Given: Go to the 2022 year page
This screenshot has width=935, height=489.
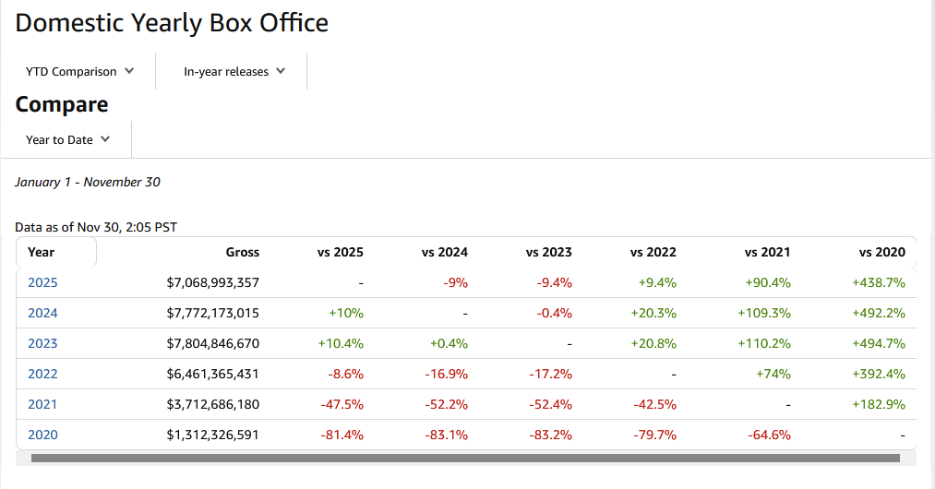Looking at the screenshot, I should [x=42, y=374].
